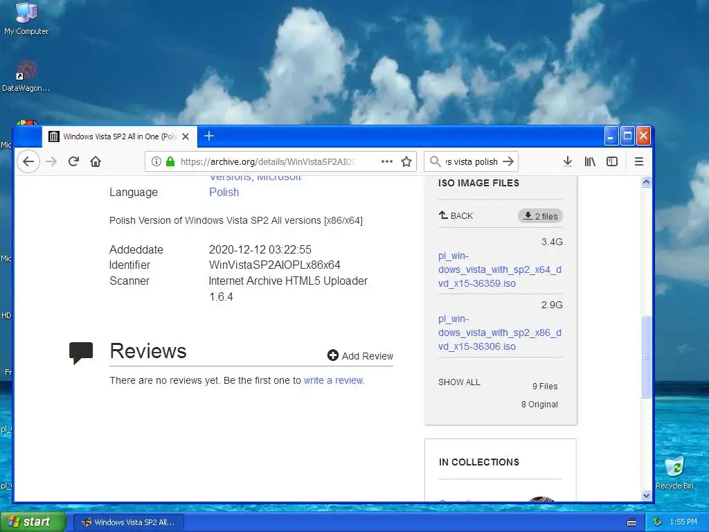Select the Windows Vista SP2 taskbar button
This screenshot has height=532, width=709.
click(128, 522)
